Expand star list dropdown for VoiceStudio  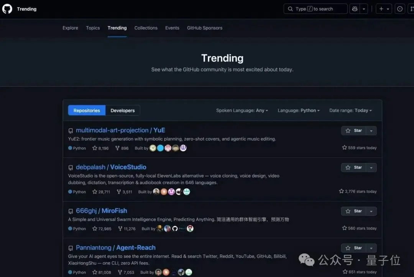(371, 167)
